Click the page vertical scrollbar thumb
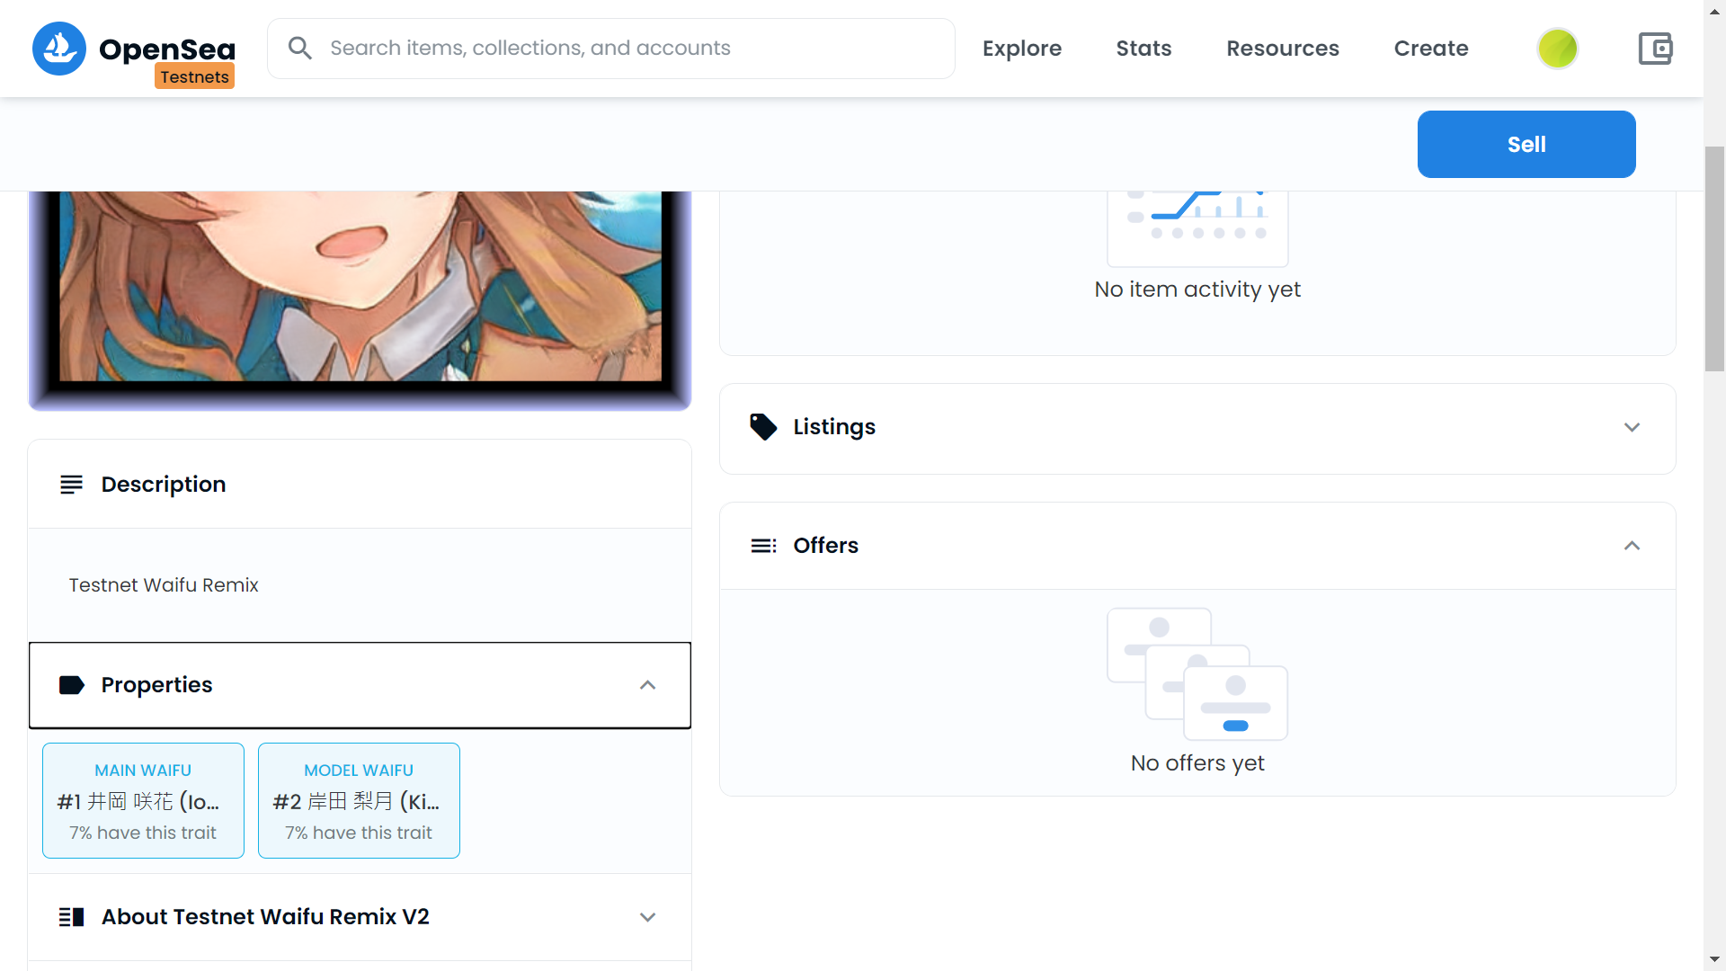The image size is (1726, 971). coord(1714,259)
